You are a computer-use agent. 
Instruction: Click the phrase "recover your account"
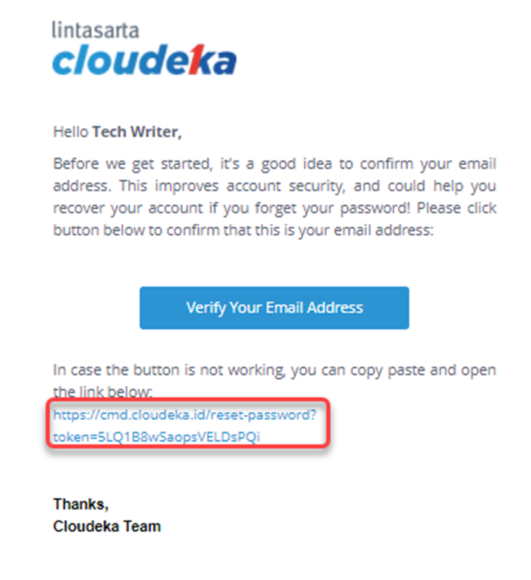pos(128,208)
